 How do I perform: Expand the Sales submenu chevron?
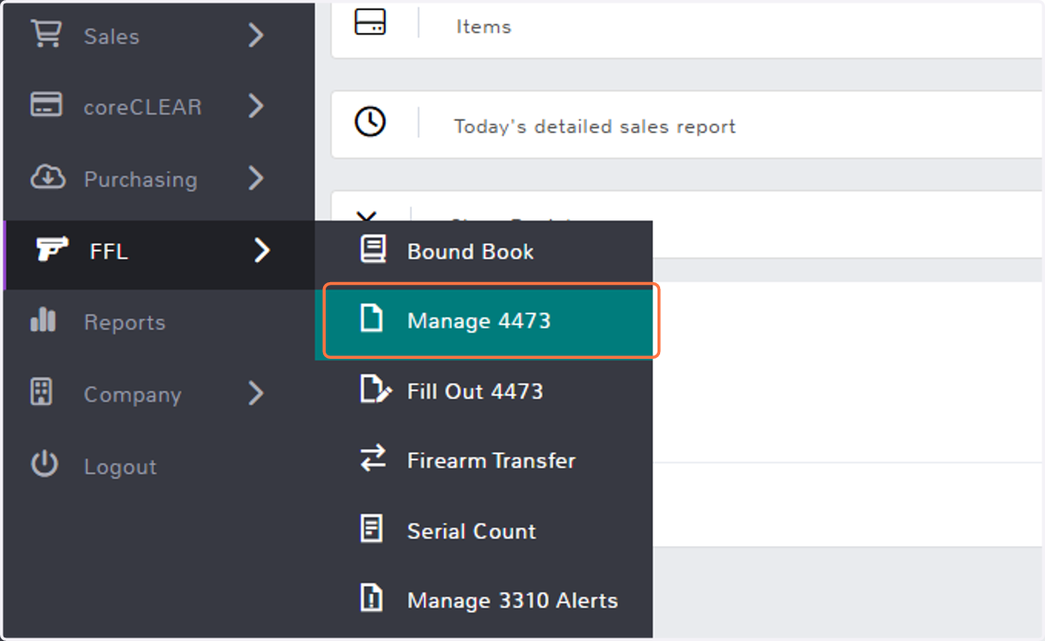[255, 35]
